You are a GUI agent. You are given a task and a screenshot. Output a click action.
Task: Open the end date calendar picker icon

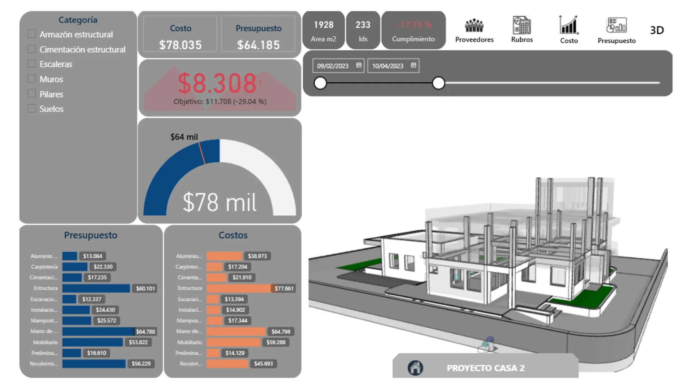(413, 65)
